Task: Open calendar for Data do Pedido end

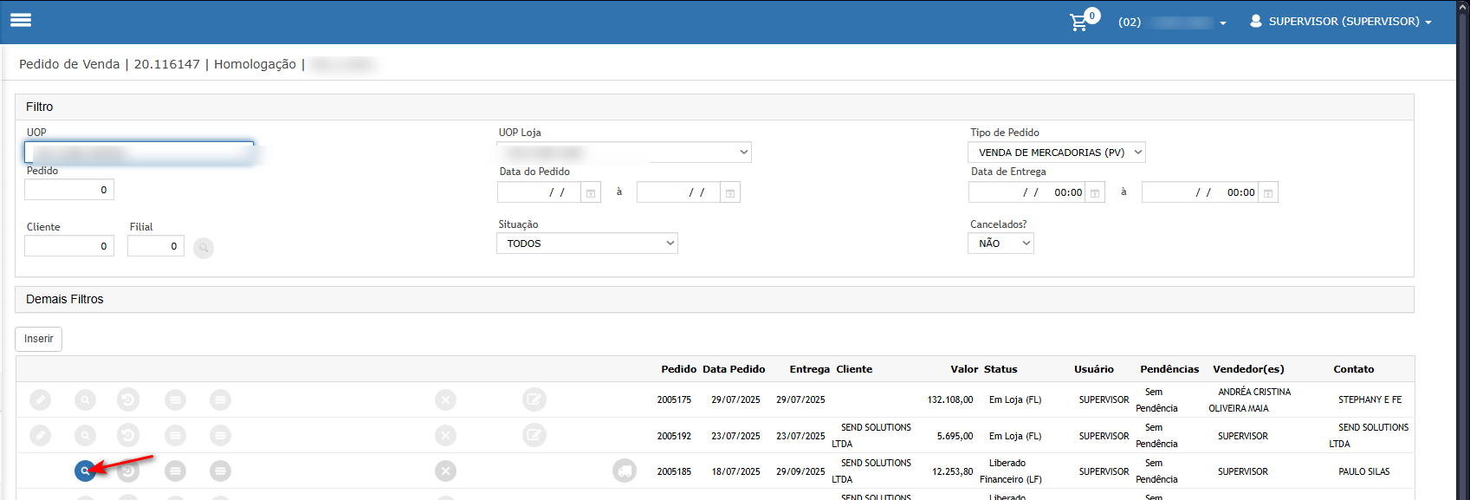Action: [730, 192]
